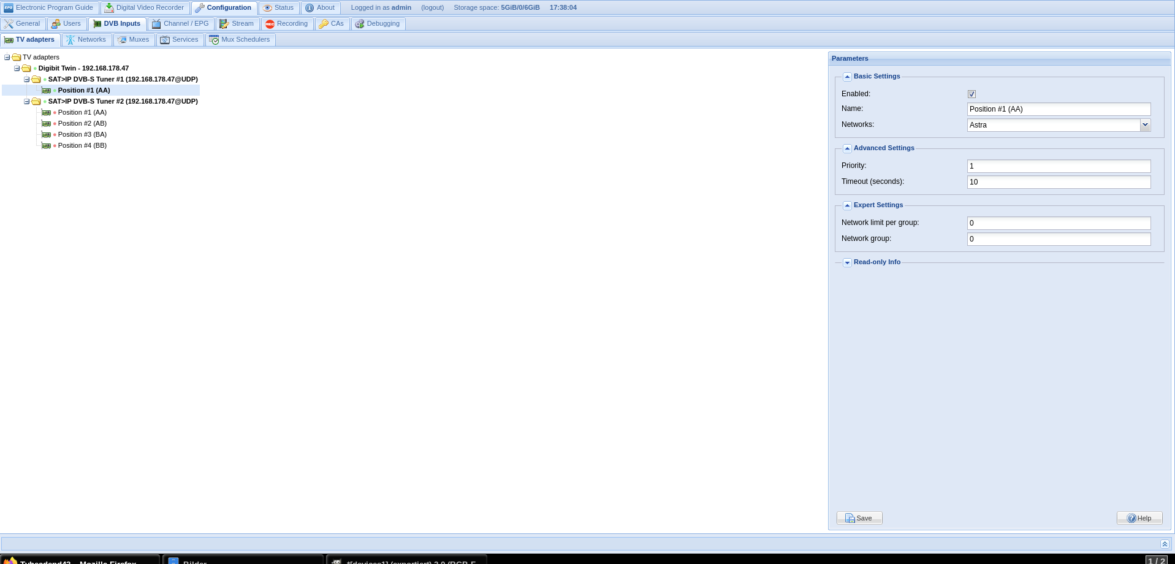Uncheck the Enabled checkbox
The width and height of the screenshot is (1175, 564).
(972, 94)
